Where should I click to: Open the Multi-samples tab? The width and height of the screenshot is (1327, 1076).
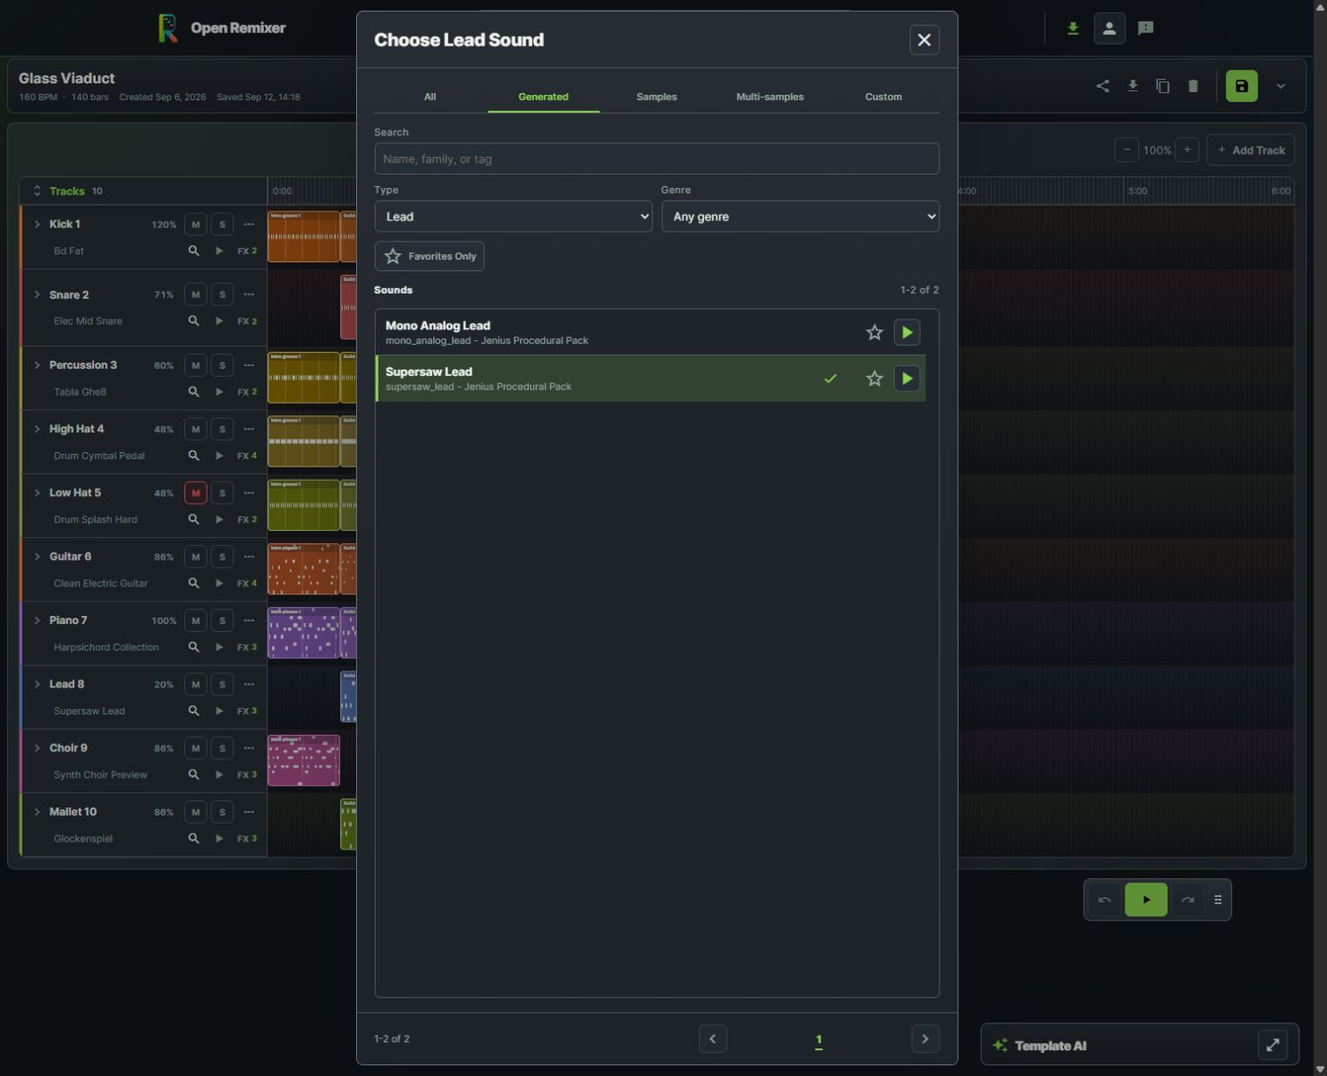click(x=770, y=97)
